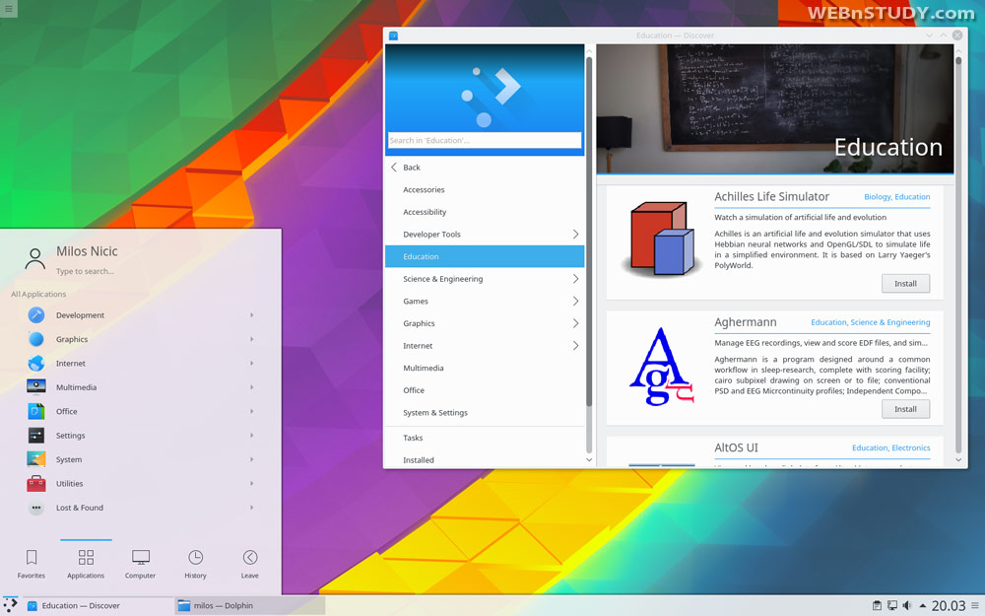The width and height of the screenshot is (985, 616).
Task: Expand Utilities submenu arrow in launcher
Action: [x=252, y=483]
